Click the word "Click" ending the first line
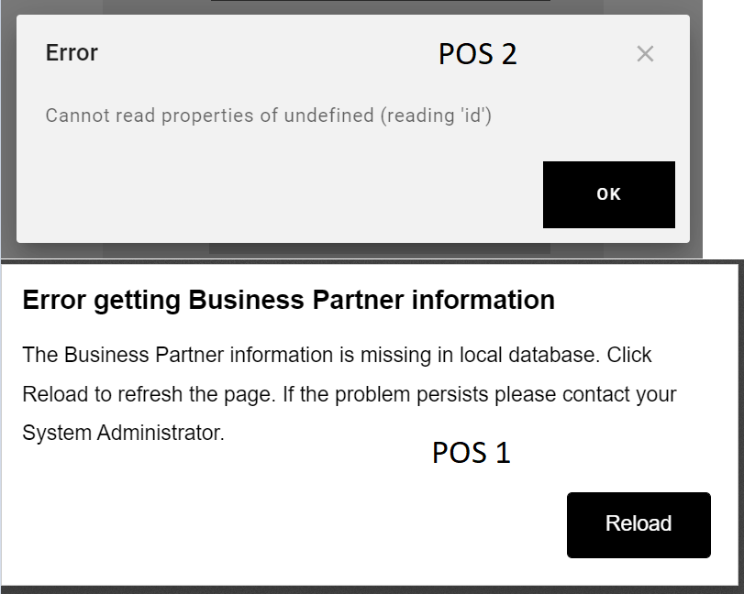 click(628, 355)
